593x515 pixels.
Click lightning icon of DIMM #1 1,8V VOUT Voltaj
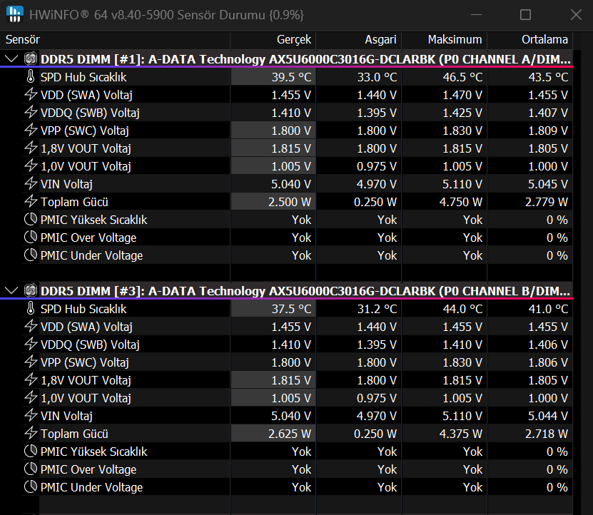pos(31,148)
